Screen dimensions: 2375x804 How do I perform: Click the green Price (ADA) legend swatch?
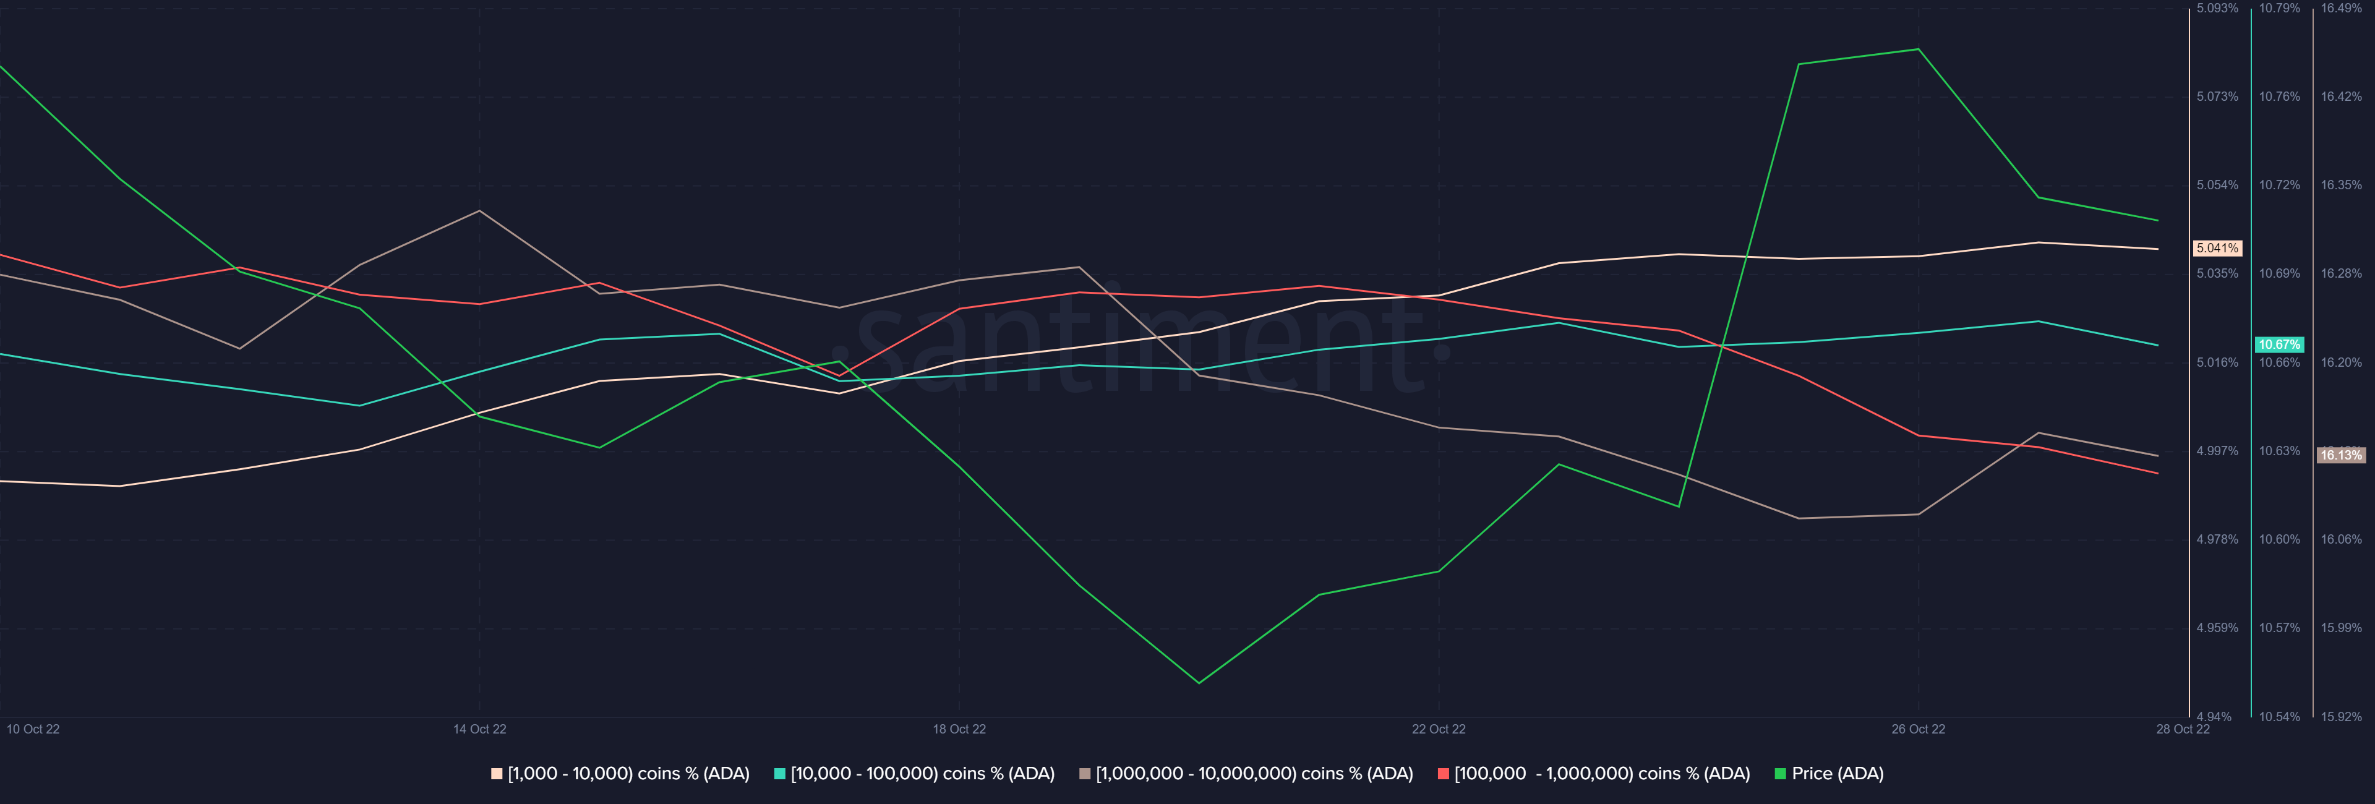[1781, 774]
